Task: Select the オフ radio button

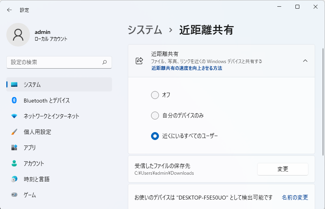Action: click(155, 95)
